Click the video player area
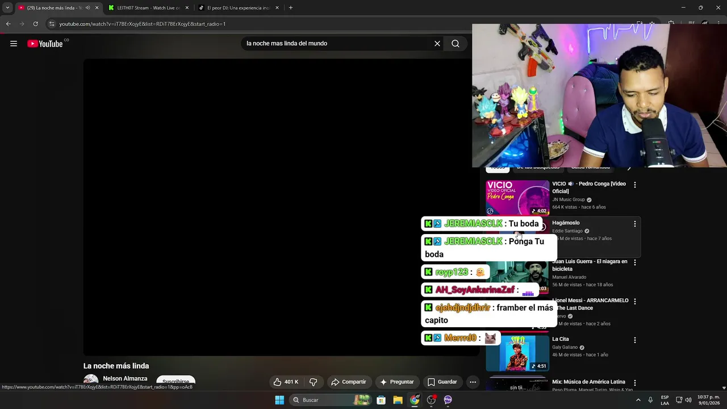 [x=281, y=207]
